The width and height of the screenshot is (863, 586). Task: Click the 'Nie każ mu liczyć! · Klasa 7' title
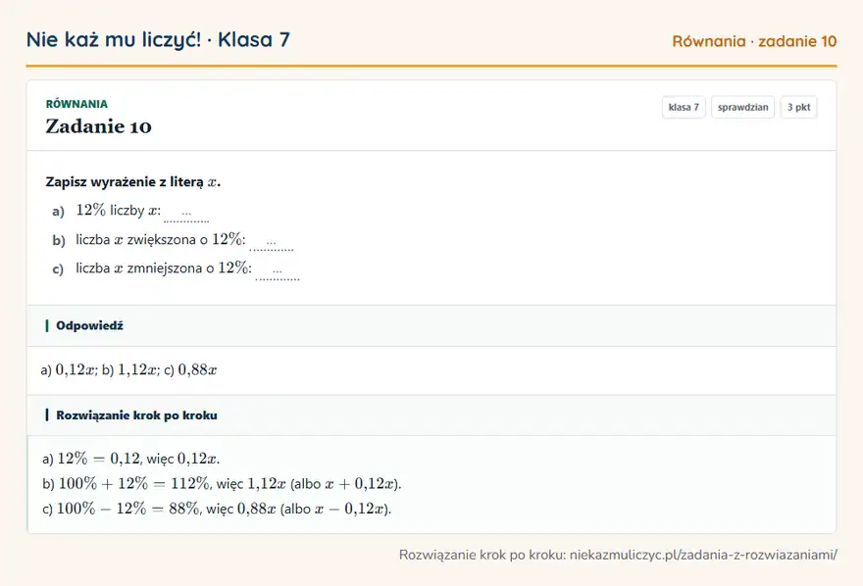pos(158,39)
